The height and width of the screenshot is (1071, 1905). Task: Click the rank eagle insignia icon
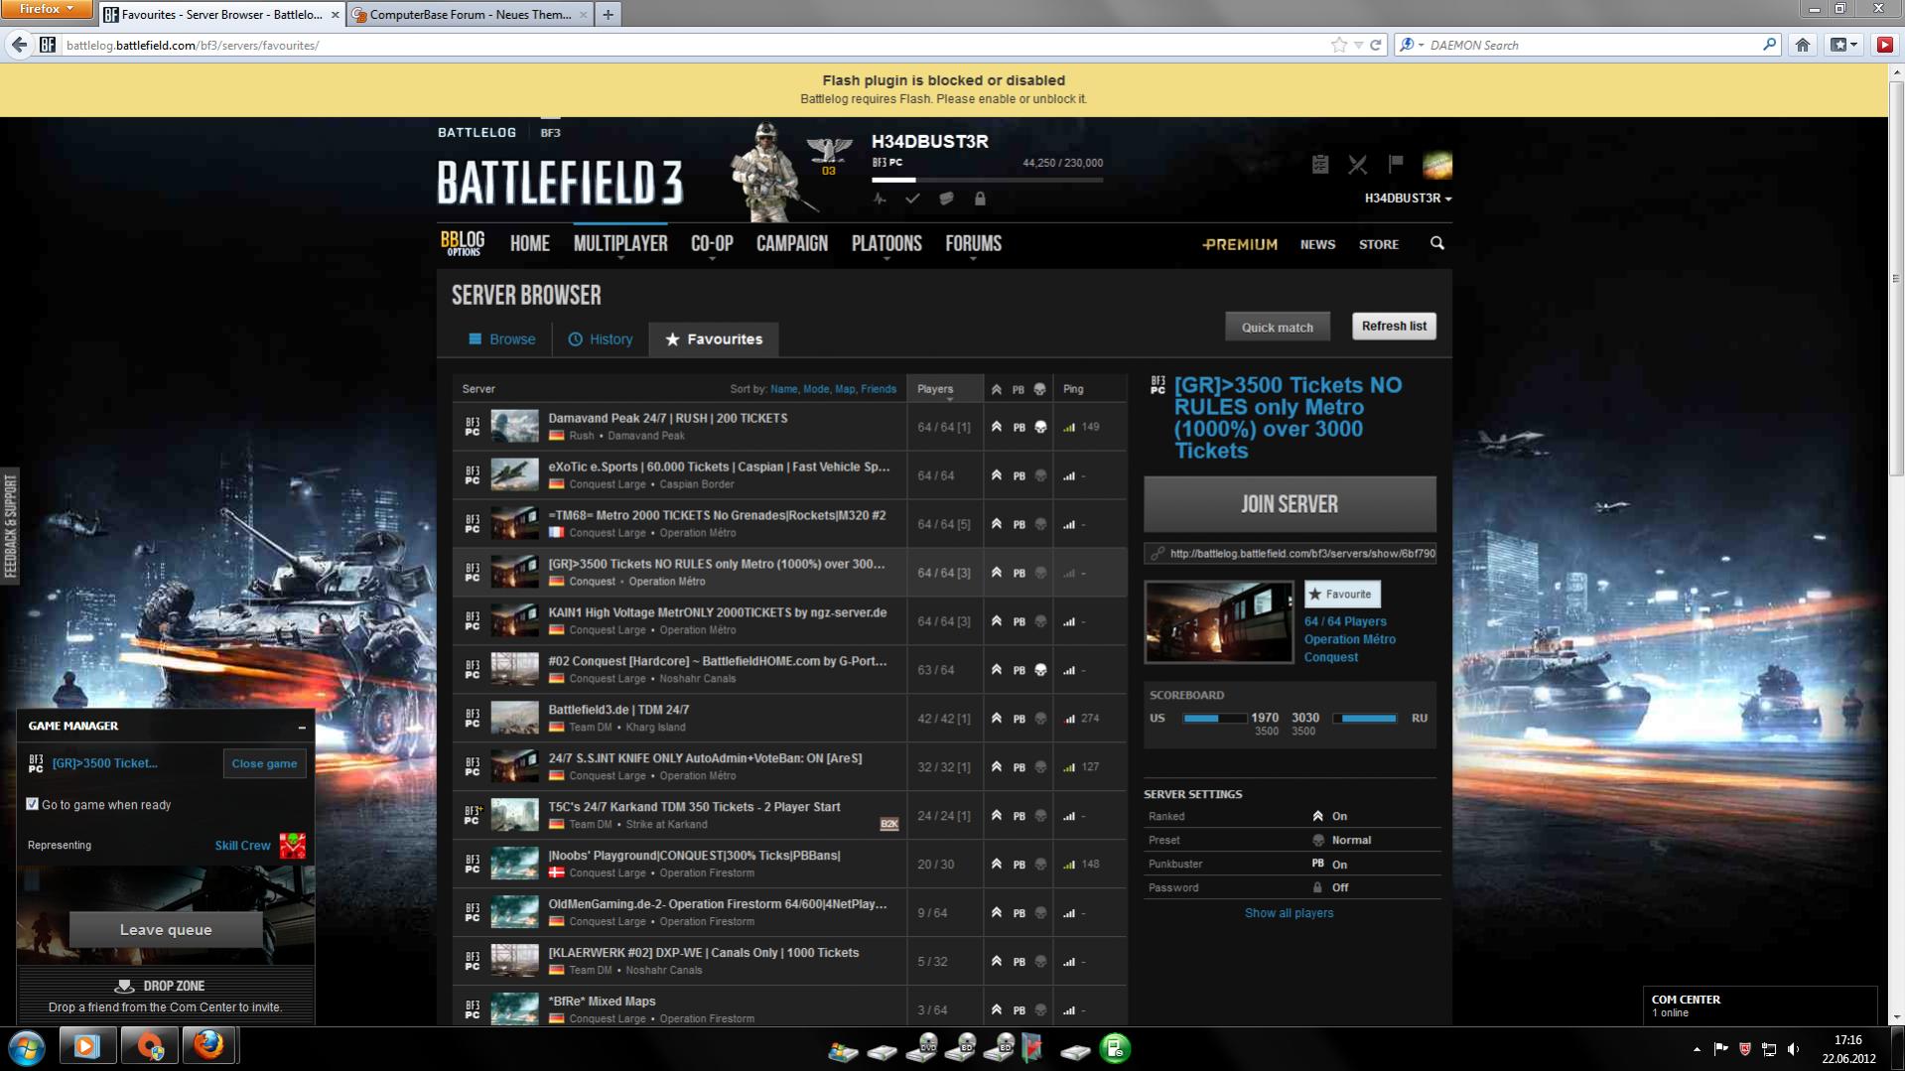pos(829,151)
